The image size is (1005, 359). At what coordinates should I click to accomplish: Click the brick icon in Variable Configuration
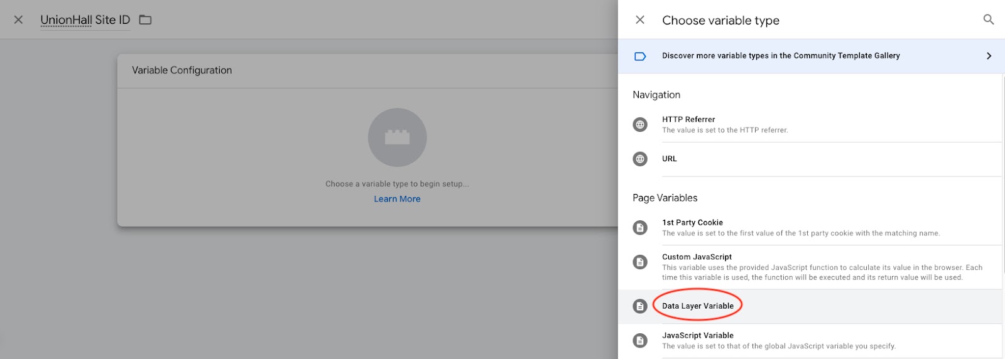click(397, 137)
